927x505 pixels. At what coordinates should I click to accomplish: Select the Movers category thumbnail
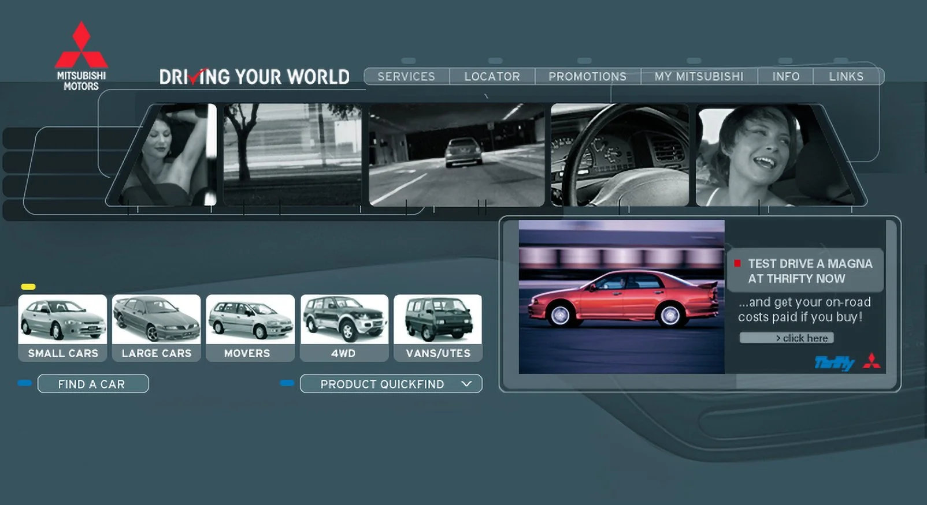[250, 328]
